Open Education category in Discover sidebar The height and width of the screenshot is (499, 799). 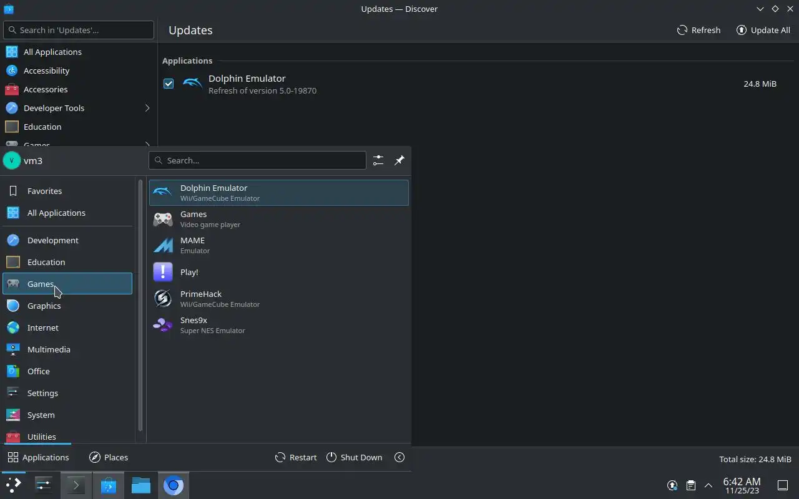point(79,127)
